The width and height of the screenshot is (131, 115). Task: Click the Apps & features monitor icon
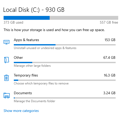[6, 42]
